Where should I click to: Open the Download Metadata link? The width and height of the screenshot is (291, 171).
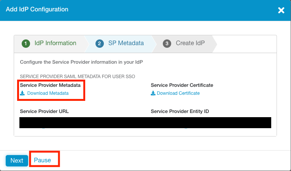tap(48, 93)
